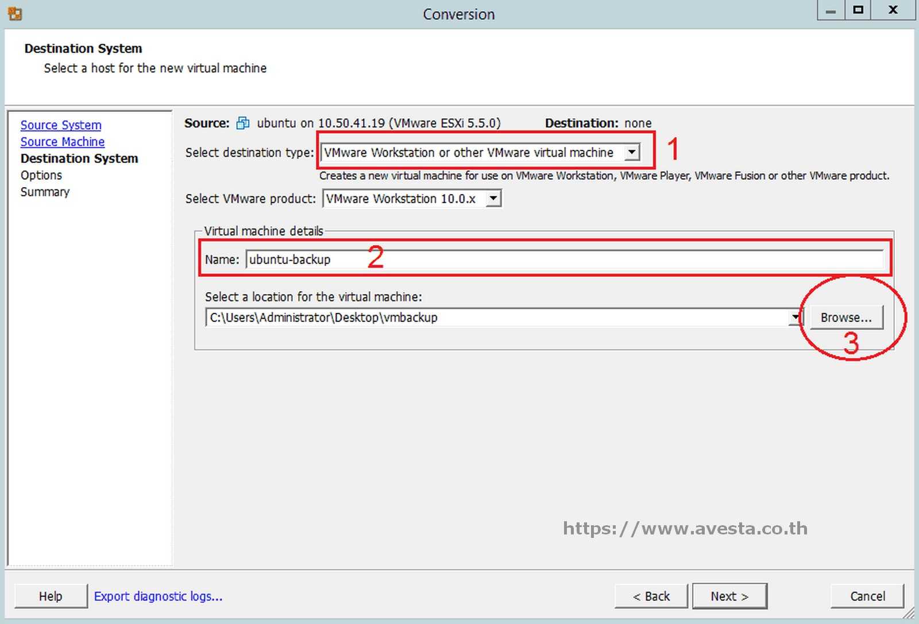Select the Options step in the sidebar

point(41,175)
